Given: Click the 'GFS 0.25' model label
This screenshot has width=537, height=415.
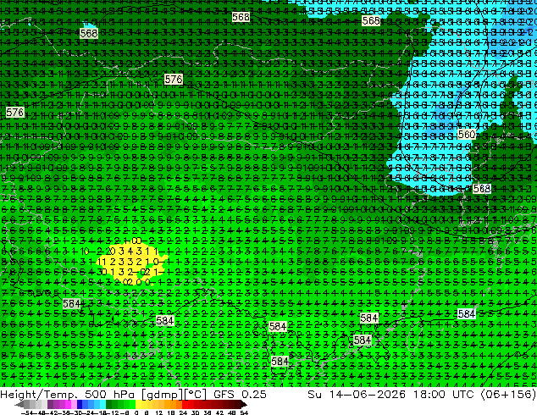Looking at the screenshot, I should [240, 394].
